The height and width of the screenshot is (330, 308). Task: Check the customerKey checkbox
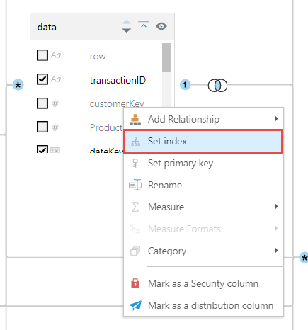pyautogui.click(x=42, y=103)
